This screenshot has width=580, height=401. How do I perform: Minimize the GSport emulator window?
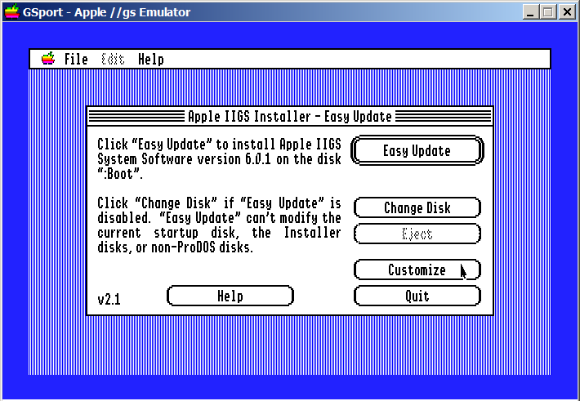530,12
